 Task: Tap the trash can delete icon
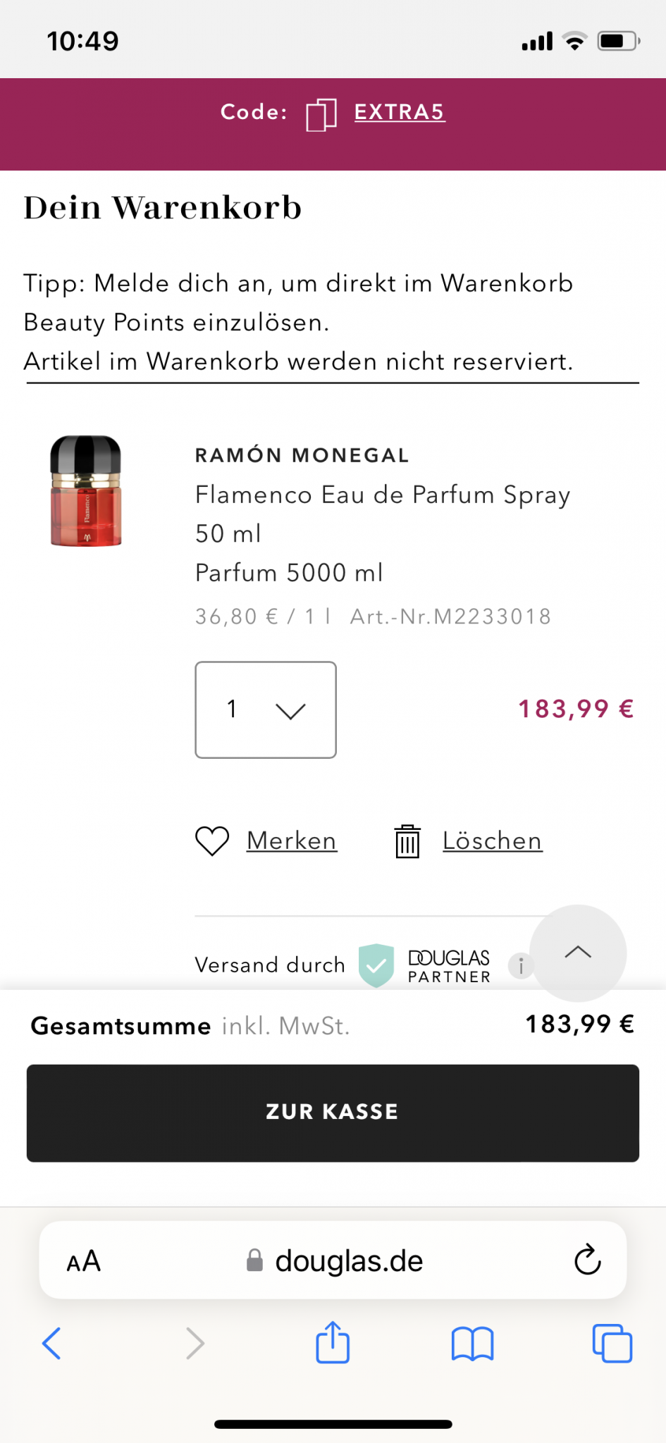tap(407, 841)
